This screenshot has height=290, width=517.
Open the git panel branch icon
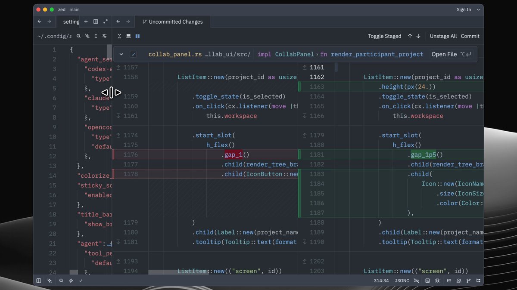click(x=469, y=281)
